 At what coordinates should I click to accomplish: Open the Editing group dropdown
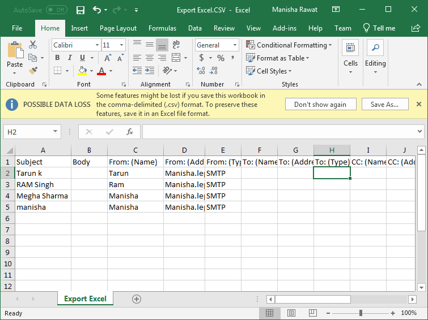375,58
